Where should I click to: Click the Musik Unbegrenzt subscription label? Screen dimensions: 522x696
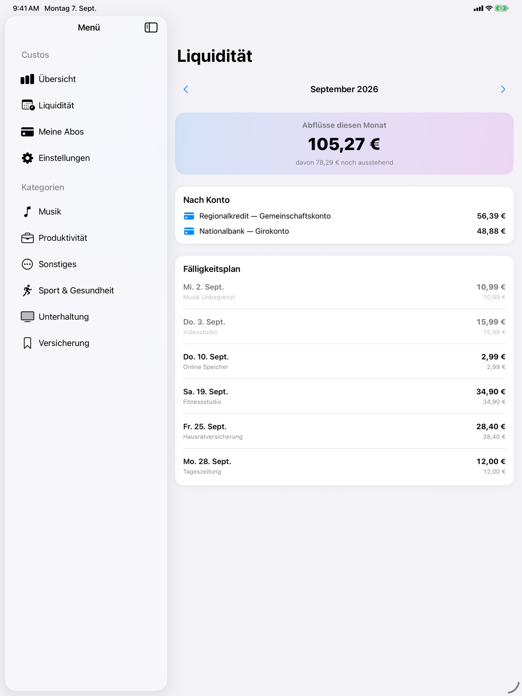tap(209, 297)
